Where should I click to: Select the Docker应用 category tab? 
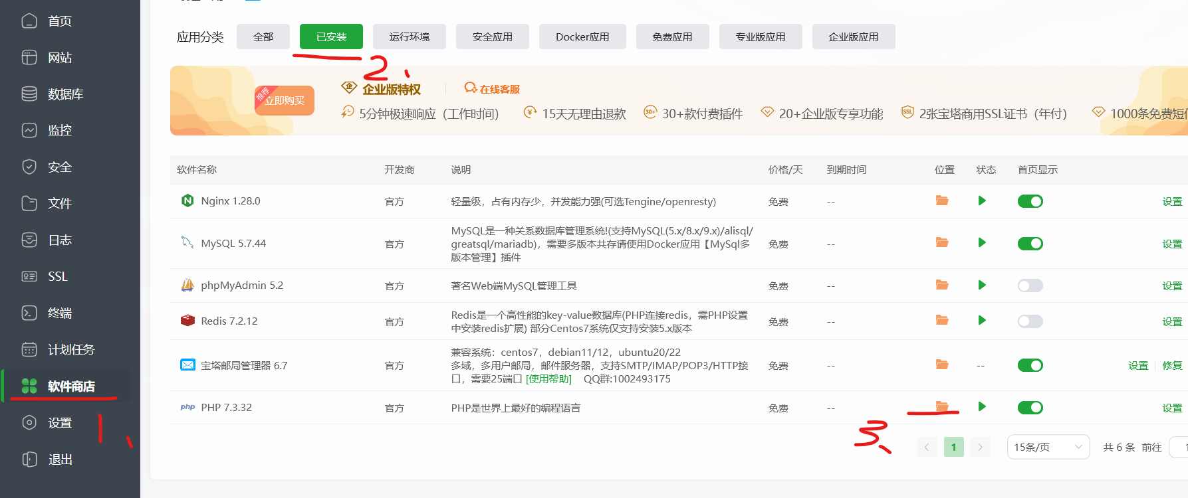[582, 37]
